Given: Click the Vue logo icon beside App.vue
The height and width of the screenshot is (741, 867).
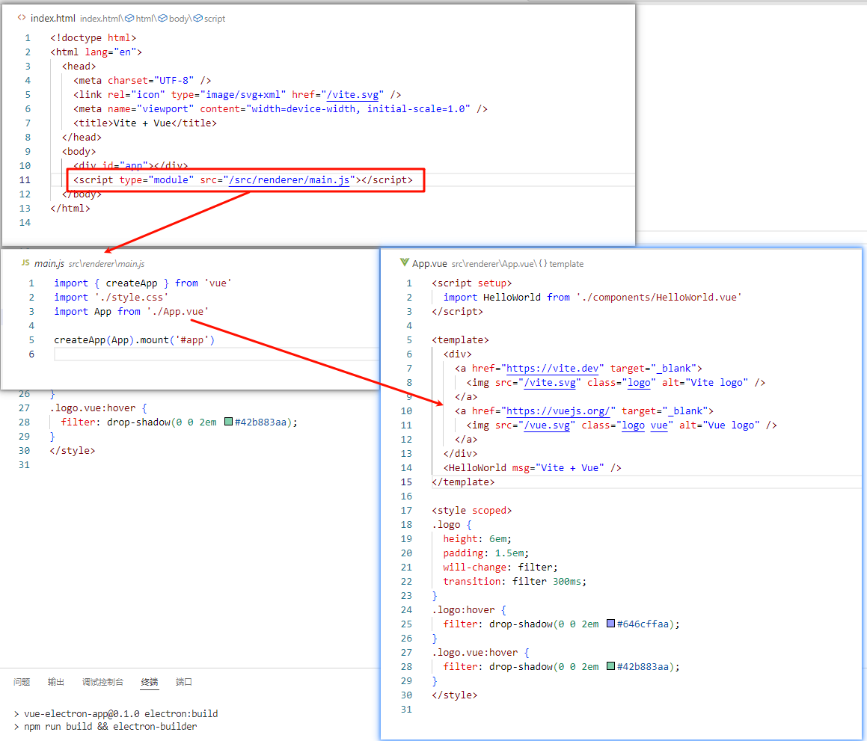Looking at the screenshot, I should coord(404,263).
